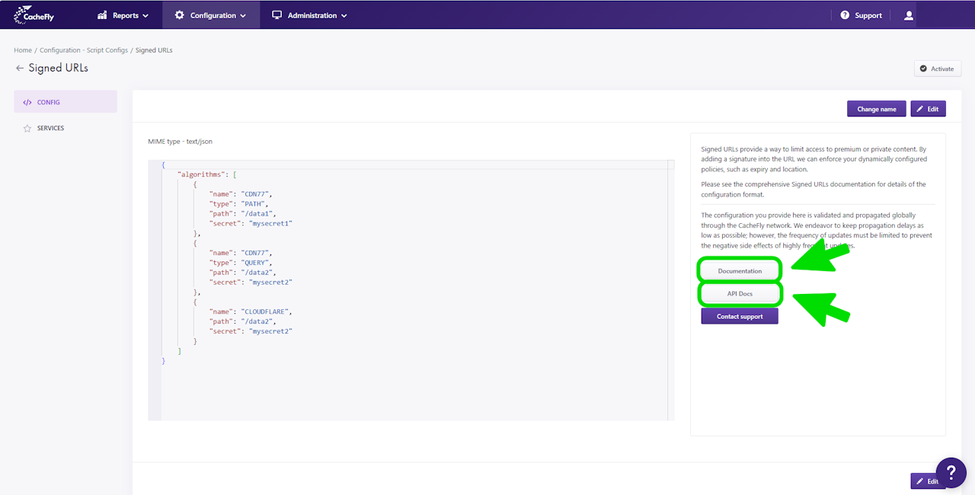The image size is (975, 495).
Task: Expand the Configuration dropdown chevron
Action: tap(243, 16)
